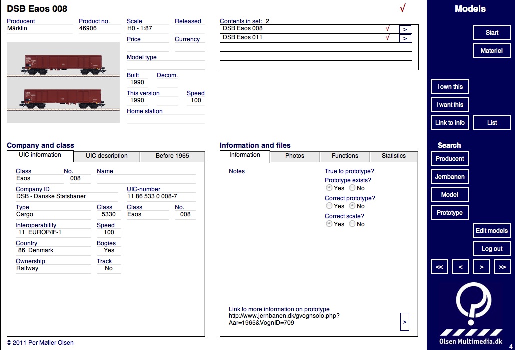Click the Olsen Multimedia logo
Viewport: 515px width, 350px height.
pos(471,314)
